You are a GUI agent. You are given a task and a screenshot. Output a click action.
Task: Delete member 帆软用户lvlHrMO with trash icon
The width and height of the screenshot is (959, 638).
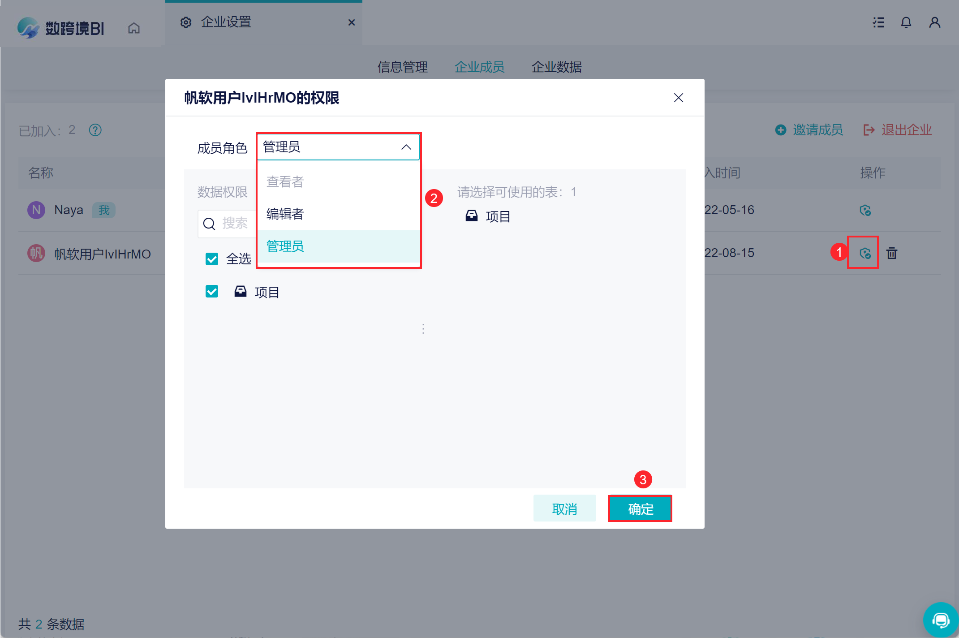click(892, 253)
